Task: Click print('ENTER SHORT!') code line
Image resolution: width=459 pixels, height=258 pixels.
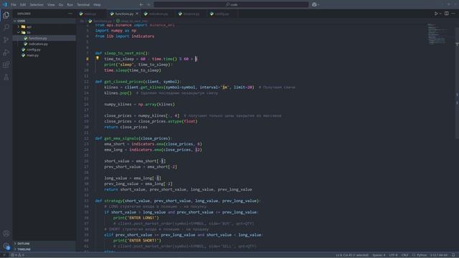Action: tap(137, 241)
